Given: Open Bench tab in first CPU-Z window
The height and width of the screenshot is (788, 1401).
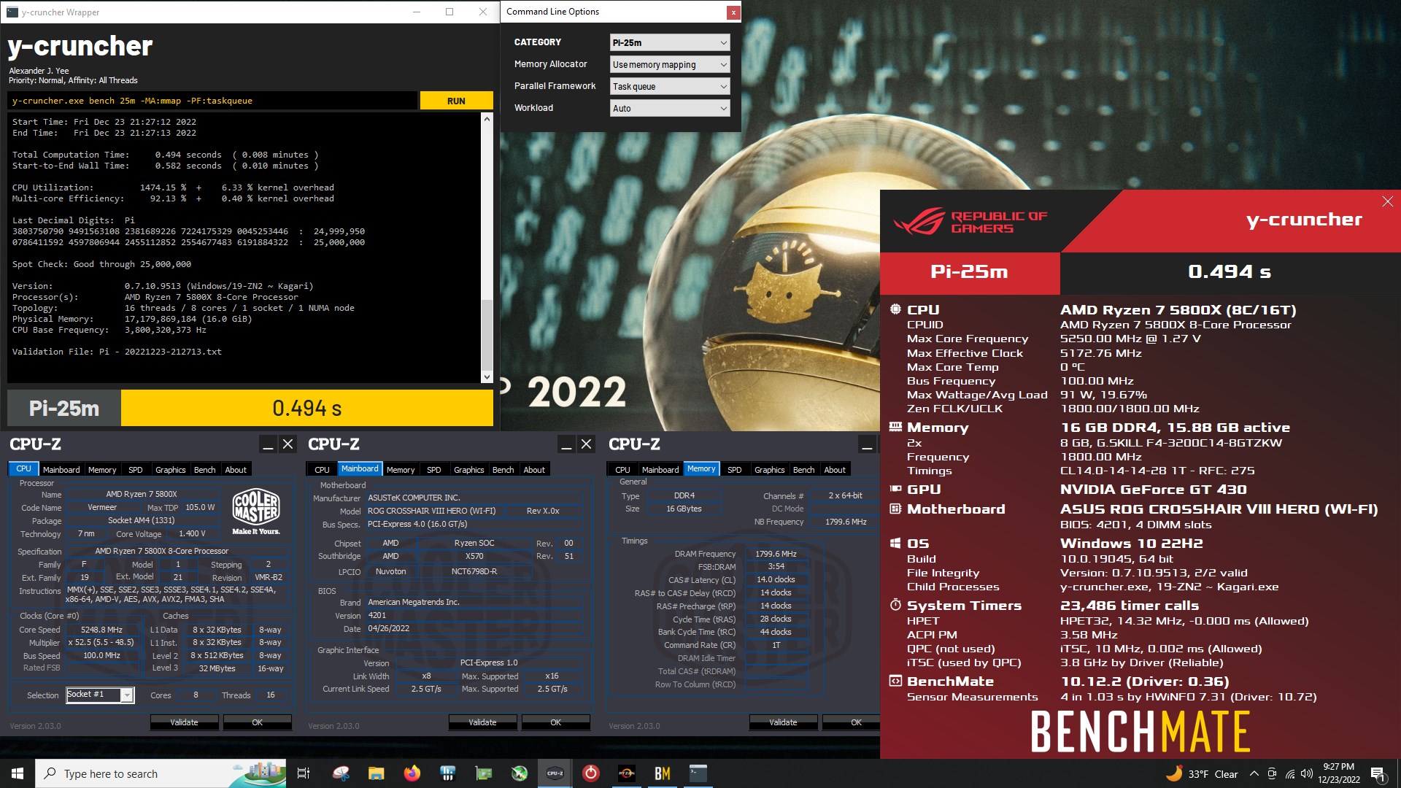Looking at the screenshot, I should click(x=205, y=470).
